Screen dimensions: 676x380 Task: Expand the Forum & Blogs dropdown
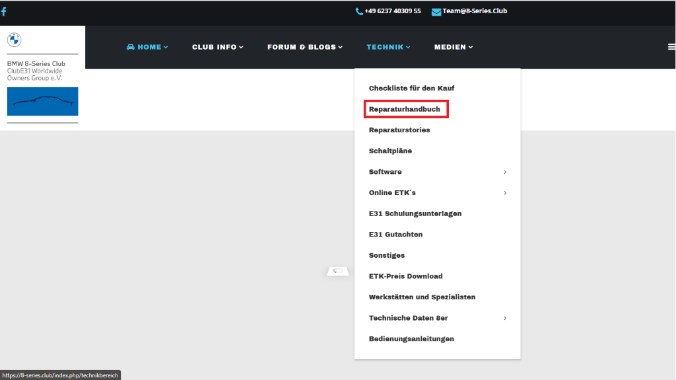[305, 47]
